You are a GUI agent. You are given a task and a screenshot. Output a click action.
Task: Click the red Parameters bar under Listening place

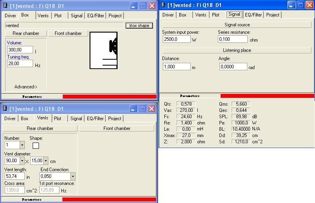tap(267, 96)
